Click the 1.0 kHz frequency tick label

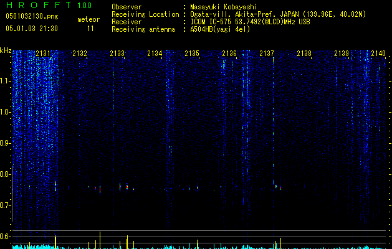pyautogui.click(x=5, y=112)
